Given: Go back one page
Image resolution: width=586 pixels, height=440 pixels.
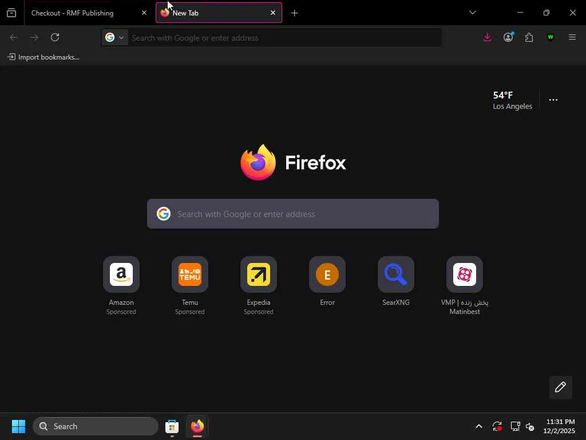Looking at the screenshot, I should pos(14,37).
